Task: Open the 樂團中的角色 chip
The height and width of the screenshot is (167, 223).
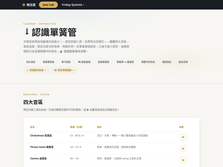Action: point(148,62)
